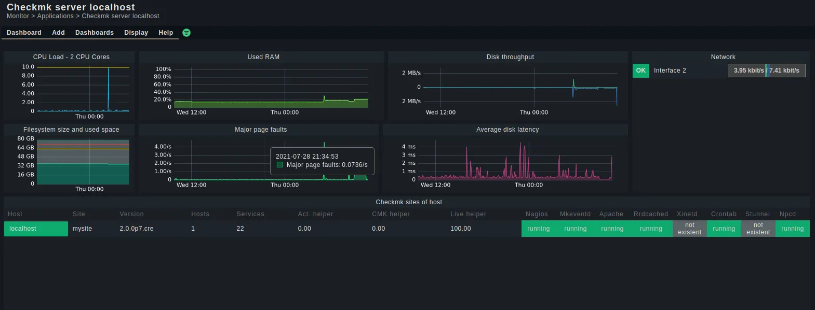Open the Add menu
The width and height of the screenshot is (815, 310).
click(58, 33)
